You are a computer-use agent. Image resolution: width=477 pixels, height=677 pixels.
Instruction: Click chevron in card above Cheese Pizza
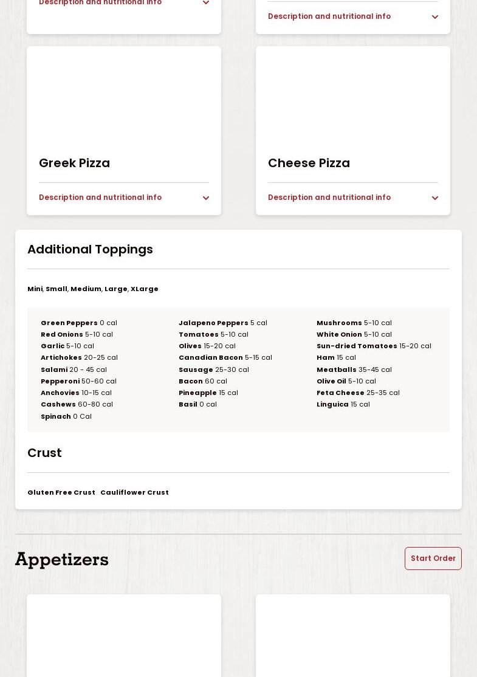pos(434,17)
